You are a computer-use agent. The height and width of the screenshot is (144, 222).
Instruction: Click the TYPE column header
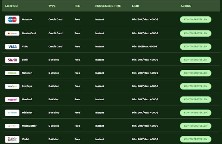52,6
